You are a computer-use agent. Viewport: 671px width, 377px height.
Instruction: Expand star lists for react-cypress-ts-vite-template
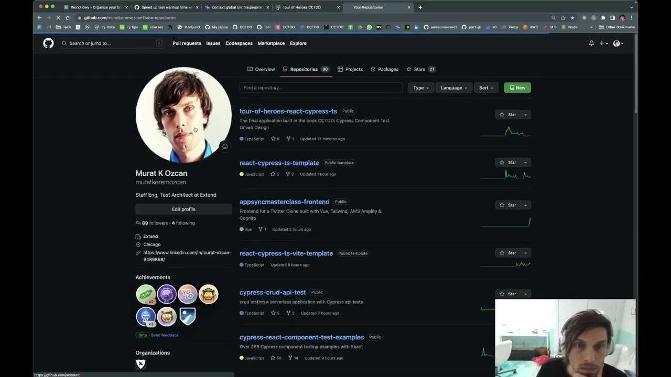click(x=525, y=253)
